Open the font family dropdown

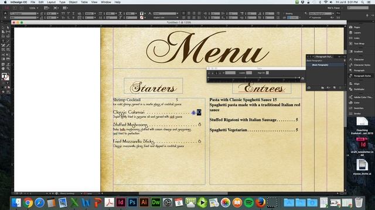(x=37, y=13)
